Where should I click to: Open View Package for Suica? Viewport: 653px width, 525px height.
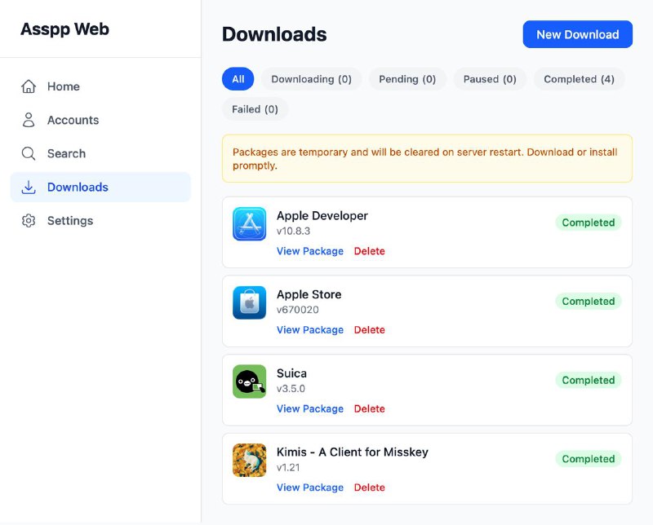click(310, 408)
